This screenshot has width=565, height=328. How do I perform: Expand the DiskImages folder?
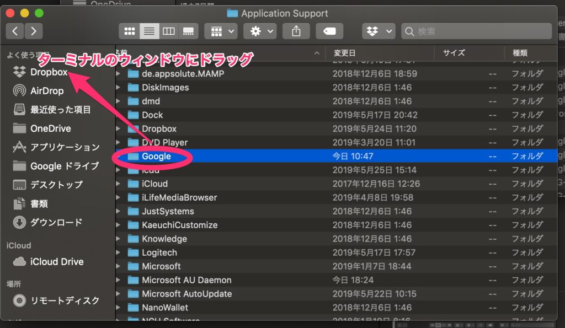click(118, 87)
